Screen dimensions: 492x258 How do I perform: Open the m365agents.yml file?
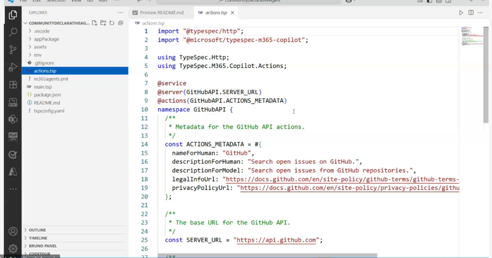coord(51,79)
